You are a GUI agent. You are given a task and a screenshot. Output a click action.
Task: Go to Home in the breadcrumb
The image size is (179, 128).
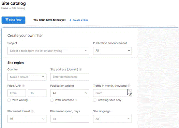tap(4, 8)
